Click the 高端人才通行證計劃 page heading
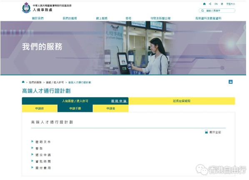This screenshot has height=180, width=249. pos(46,91)
